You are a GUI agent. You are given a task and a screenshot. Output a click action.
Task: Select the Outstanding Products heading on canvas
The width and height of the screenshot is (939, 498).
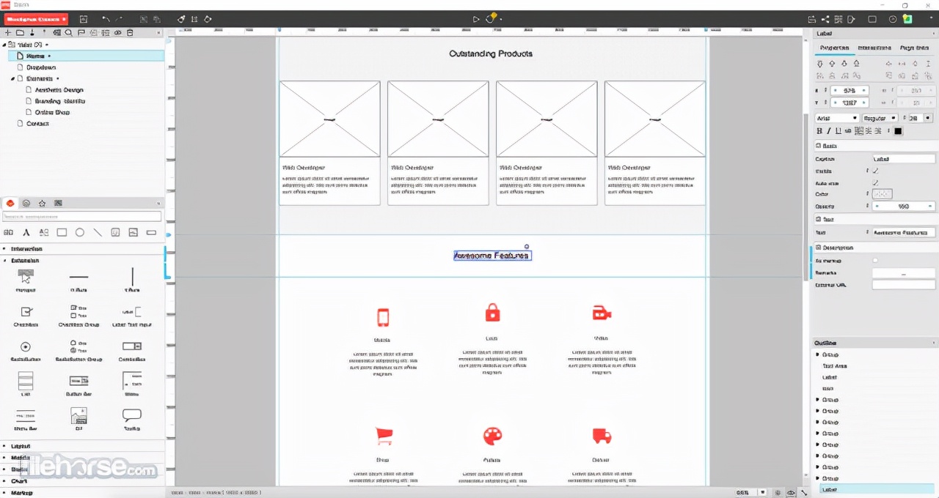pyautogui.click(x=491, y=53)
